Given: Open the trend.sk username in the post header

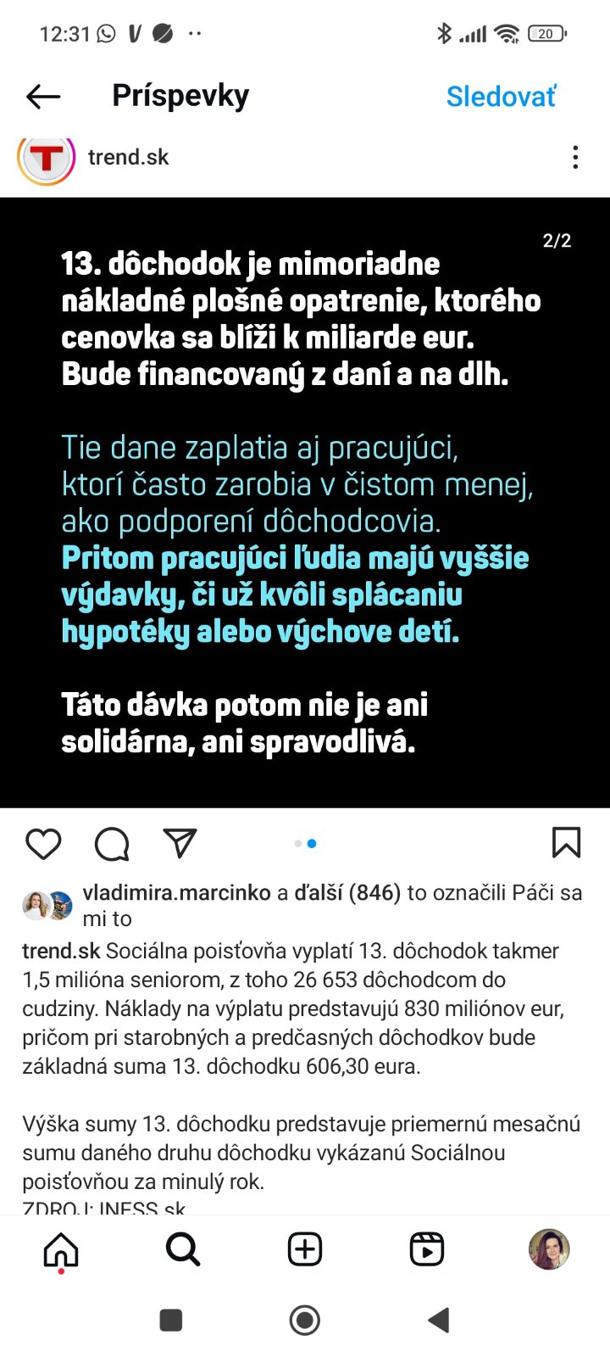Looking at the screenshot, I should coord(129,157).
